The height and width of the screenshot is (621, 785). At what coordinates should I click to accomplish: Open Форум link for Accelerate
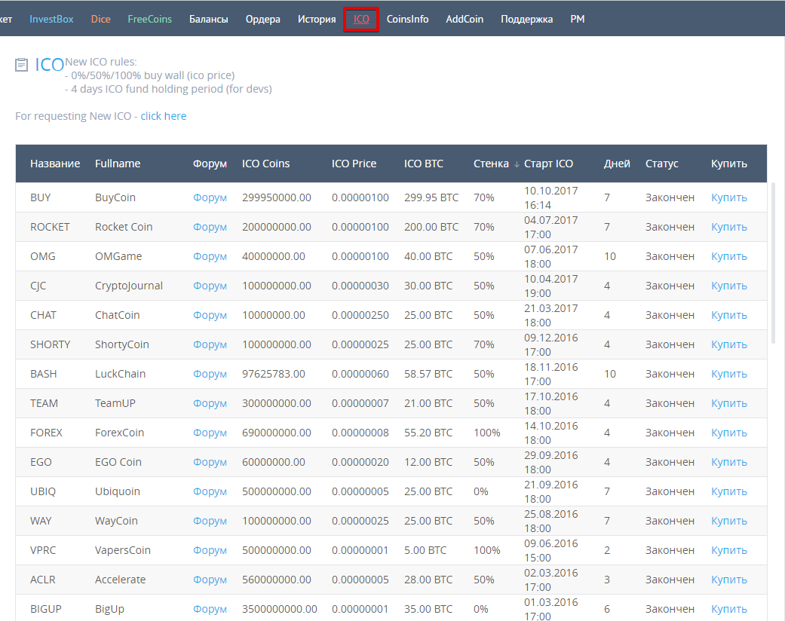[x=210, y=580]
